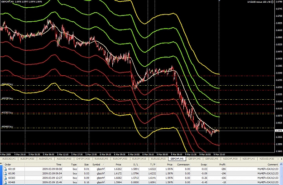Click the profit cell showing -18

224,182
